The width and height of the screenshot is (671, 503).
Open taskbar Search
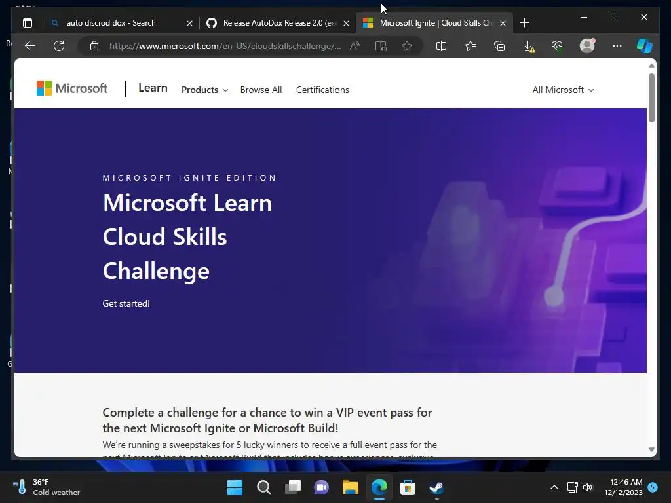click(264, 487)
